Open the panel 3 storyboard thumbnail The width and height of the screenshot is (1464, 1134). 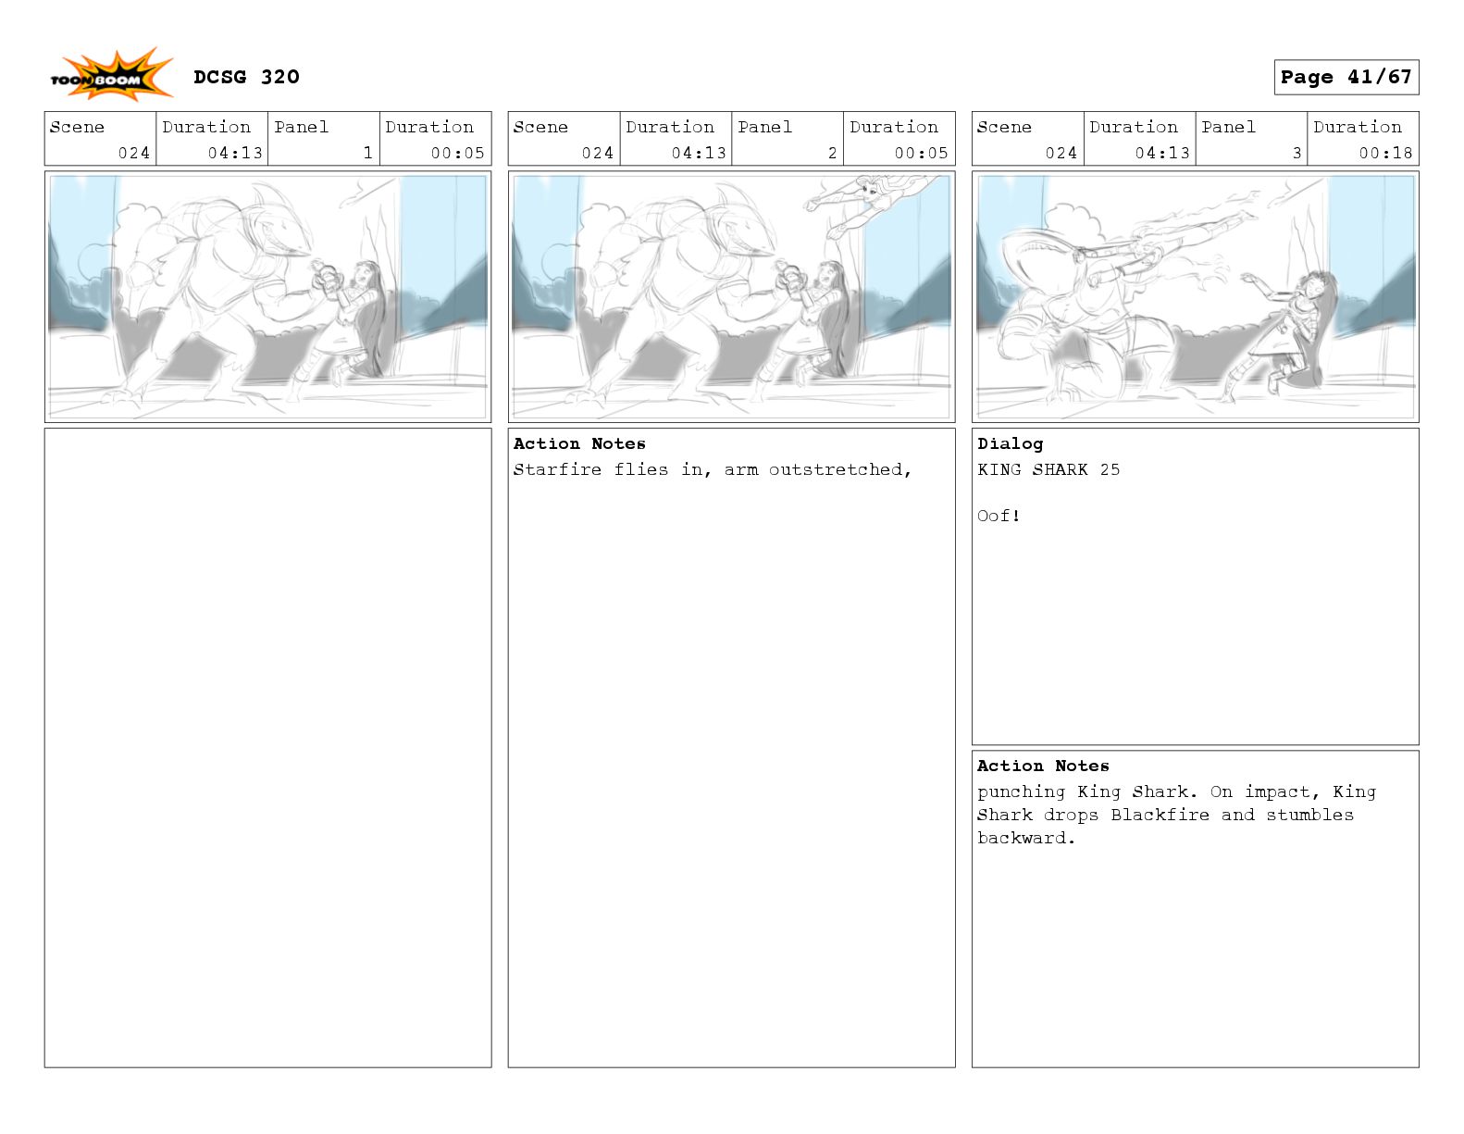pyautogui.click(x=1195, y=297)
